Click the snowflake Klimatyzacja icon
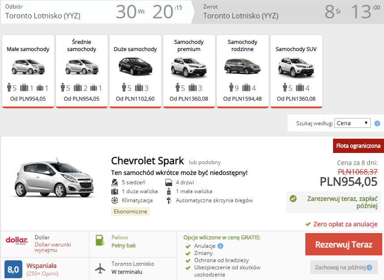 coord(114,200)
